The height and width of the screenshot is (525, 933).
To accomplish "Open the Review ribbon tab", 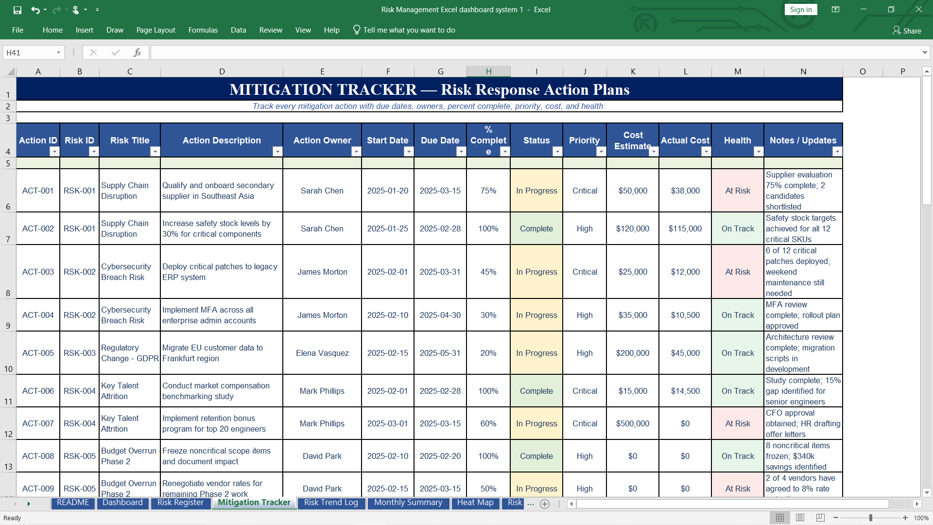I will (x=271, y=30).
